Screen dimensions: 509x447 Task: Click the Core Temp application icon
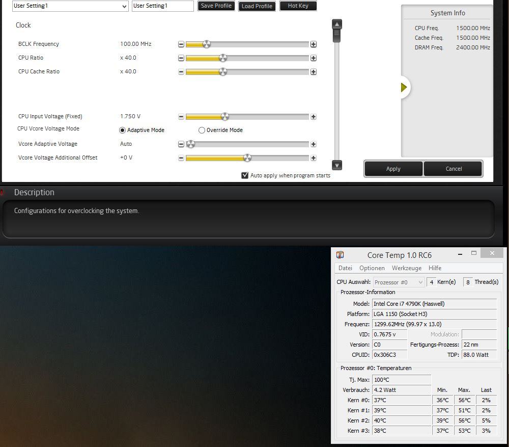(340, 255)
